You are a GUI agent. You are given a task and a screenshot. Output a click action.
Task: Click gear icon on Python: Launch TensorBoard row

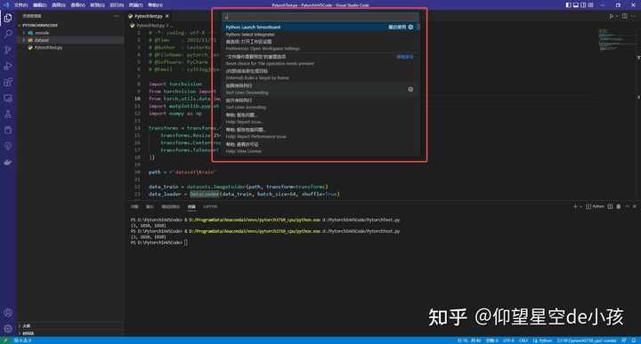(410, 27)
